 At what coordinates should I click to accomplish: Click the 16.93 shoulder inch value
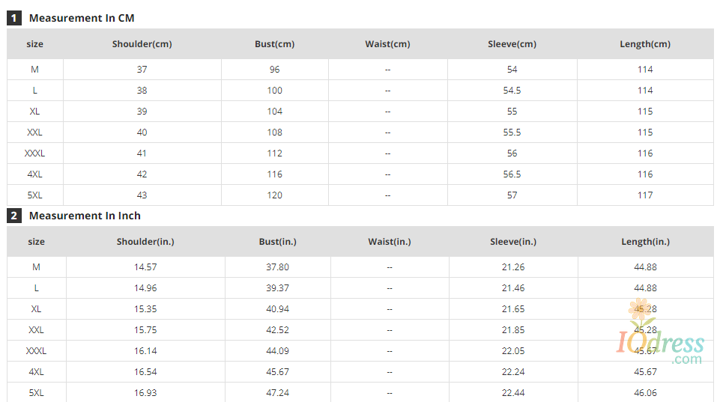tap(145, 393)
